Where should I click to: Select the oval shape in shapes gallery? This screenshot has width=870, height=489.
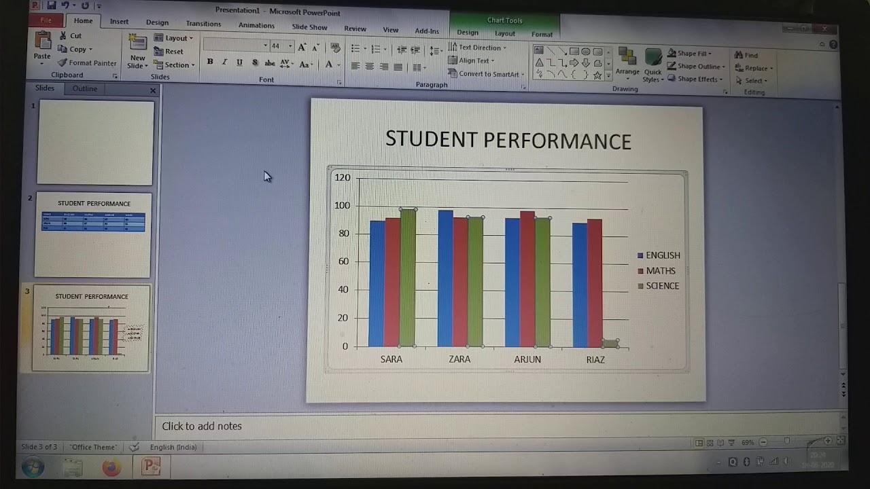click(585, 51)
